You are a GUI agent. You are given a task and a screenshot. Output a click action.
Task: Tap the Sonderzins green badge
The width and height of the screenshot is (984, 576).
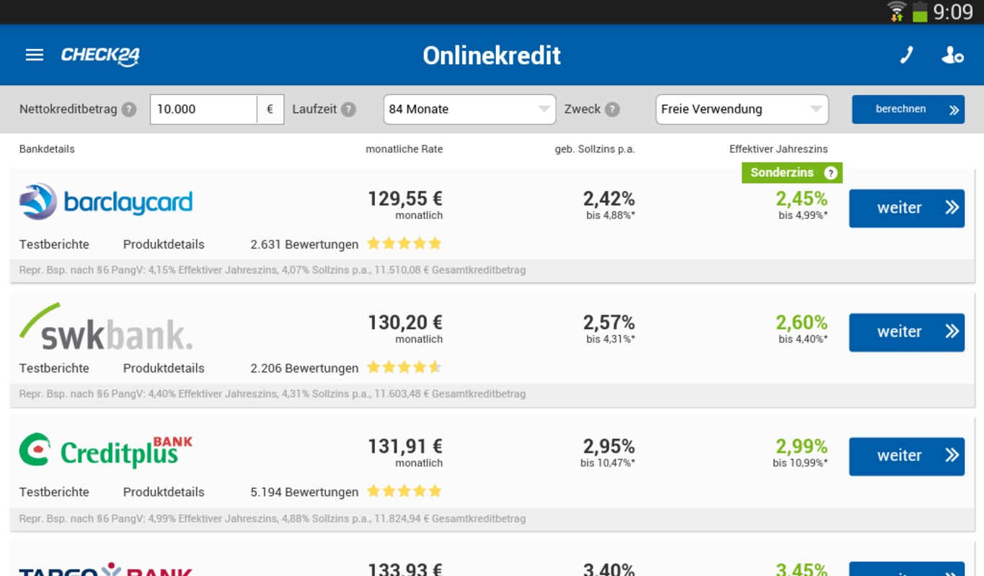[792, 173]
